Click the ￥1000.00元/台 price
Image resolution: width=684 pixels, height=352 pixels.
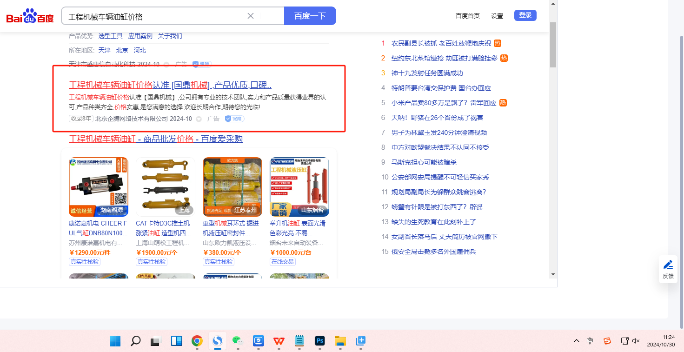pyautogui.click(x=291, y=252)
